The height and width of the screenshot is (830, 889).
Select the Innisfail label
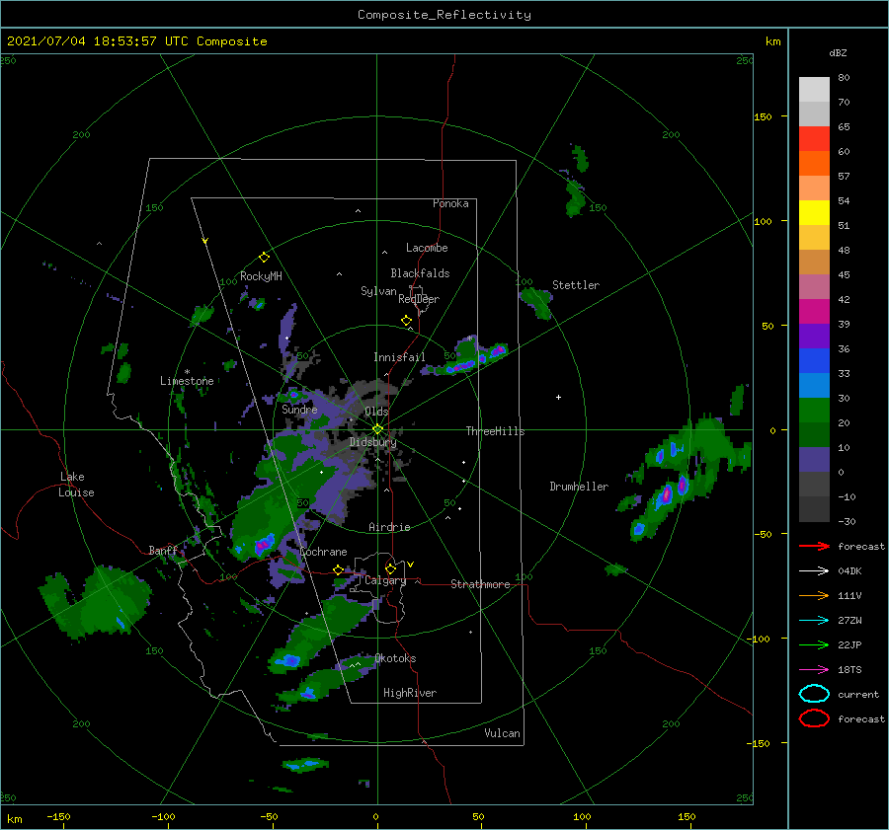click(399, 357)
